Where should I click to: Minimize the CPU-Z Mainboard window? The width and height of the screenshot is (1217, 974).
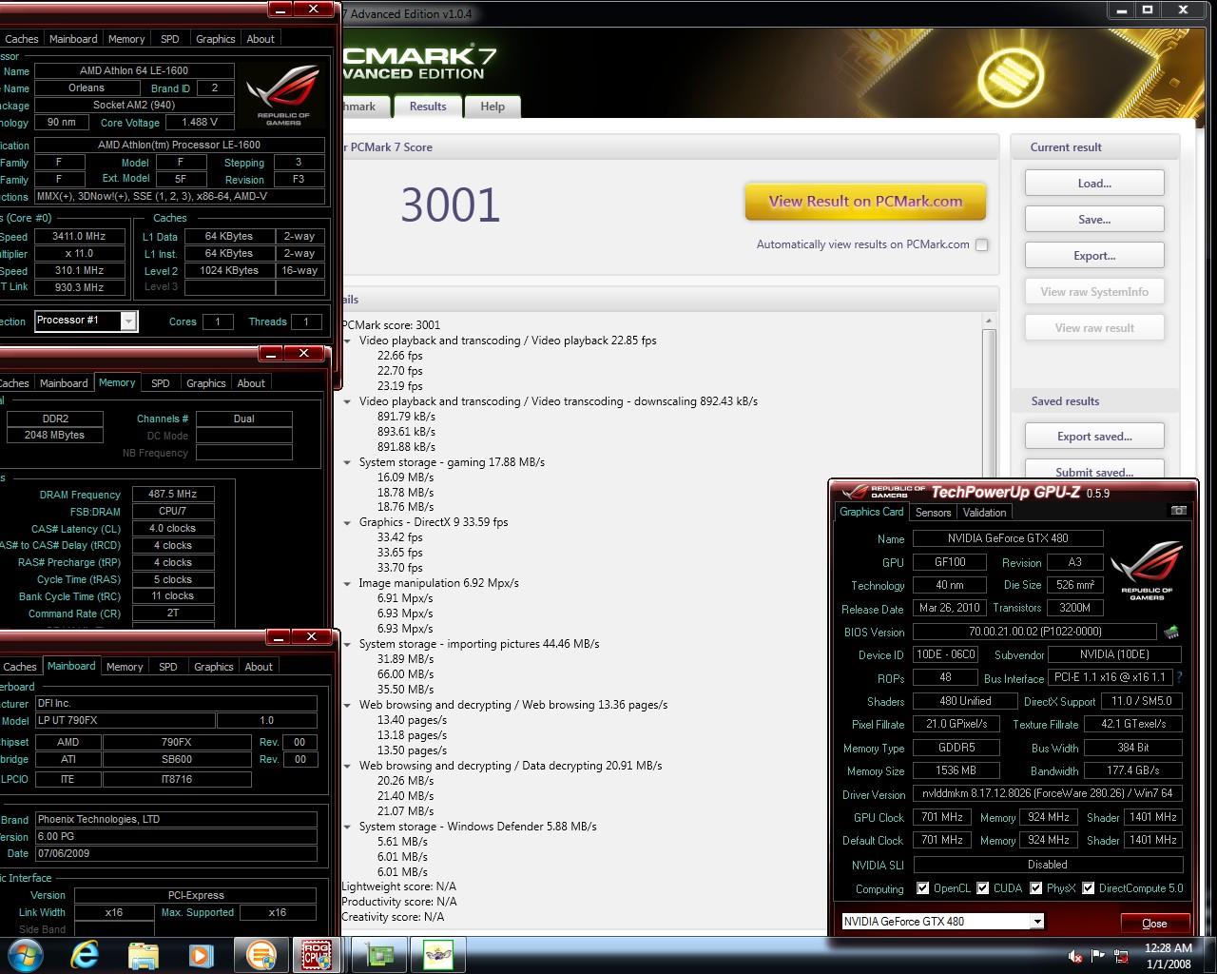pyautogui.click(x=279, y=636)
